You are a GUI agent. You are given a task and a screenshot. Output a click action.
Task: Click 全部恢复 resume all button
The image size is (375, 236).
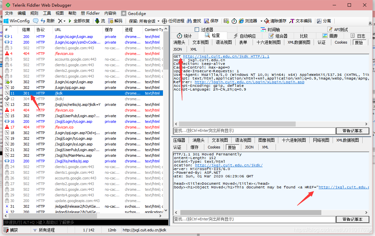click(x=79, y=21)
